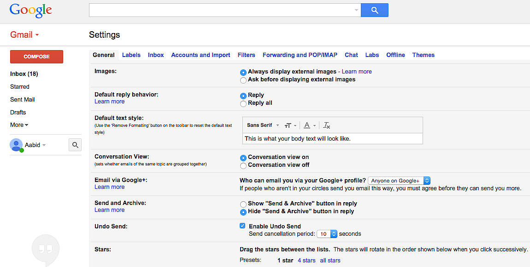Open the text color A icon
Viewport: 530px width, 267px height.
tap(306, 125)
